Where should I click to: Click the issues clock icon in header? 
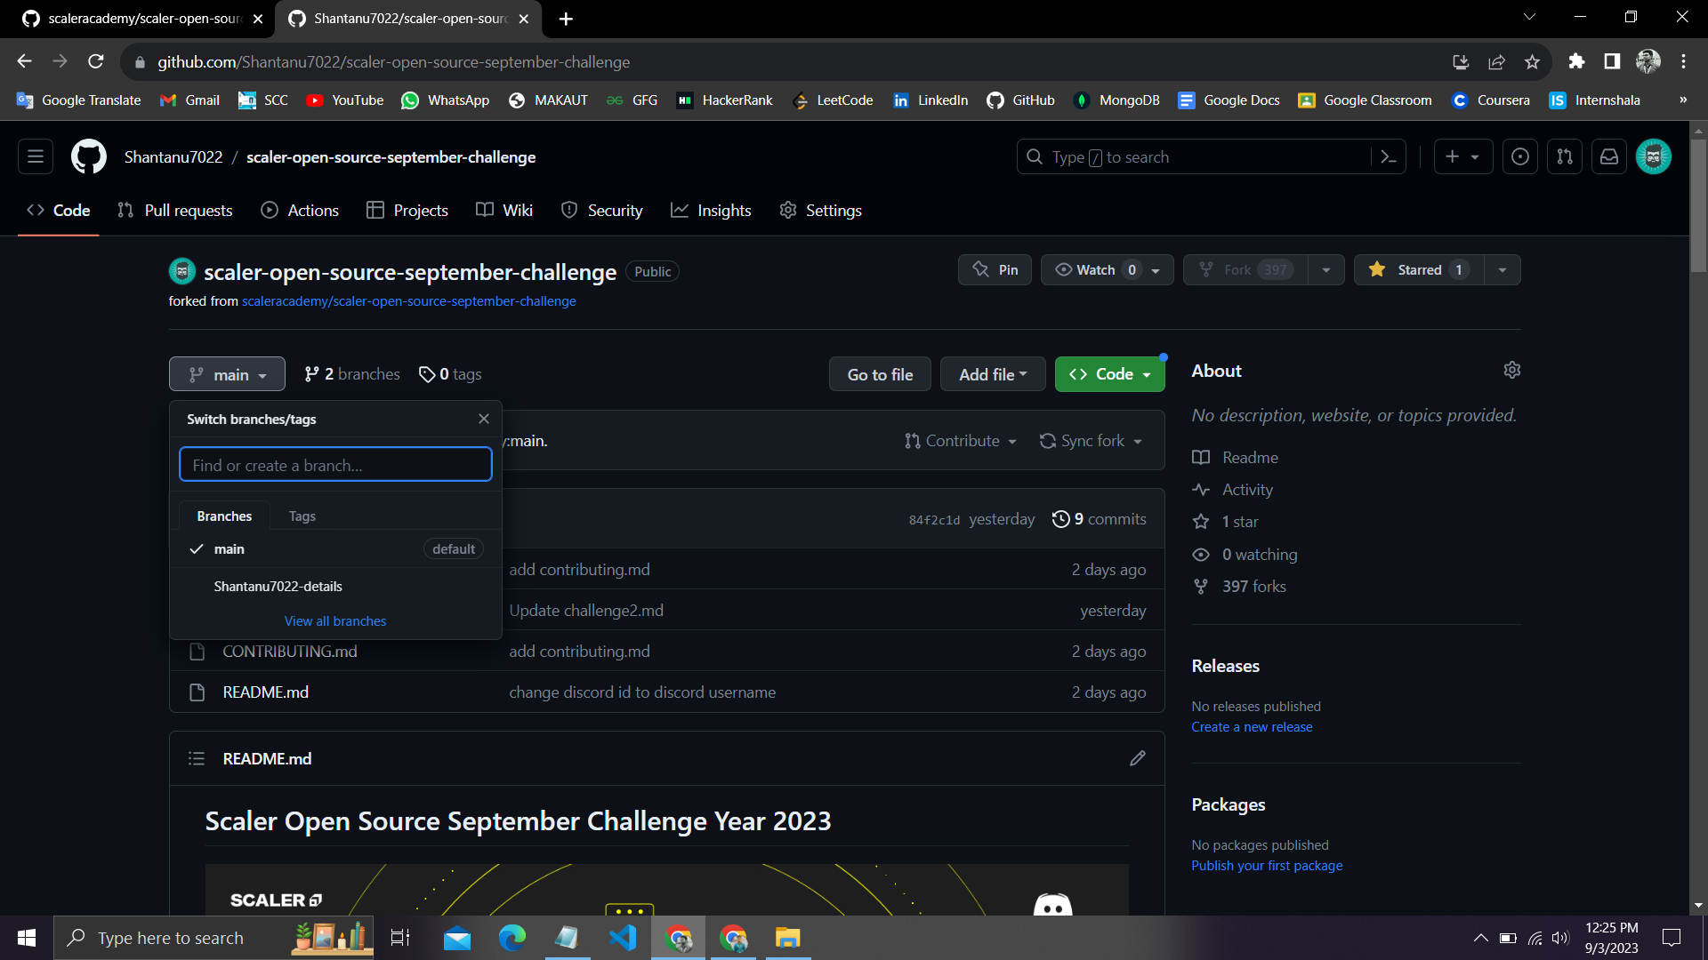tap(1519, 156)
